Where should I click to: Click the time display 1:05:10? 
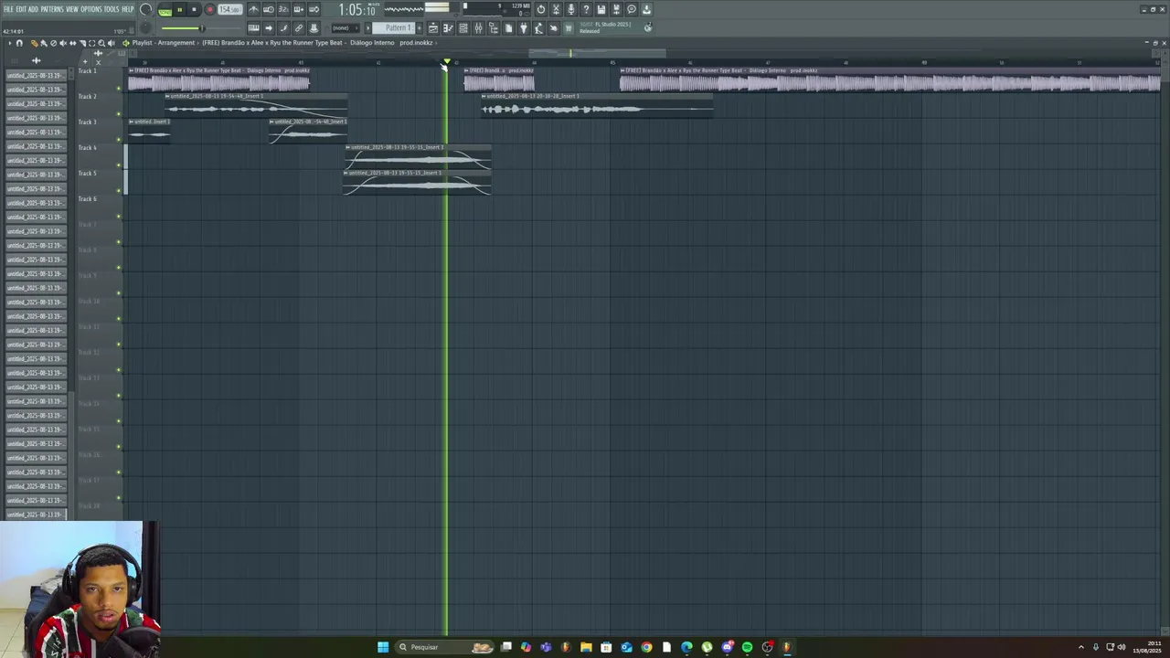coord(357,9)
